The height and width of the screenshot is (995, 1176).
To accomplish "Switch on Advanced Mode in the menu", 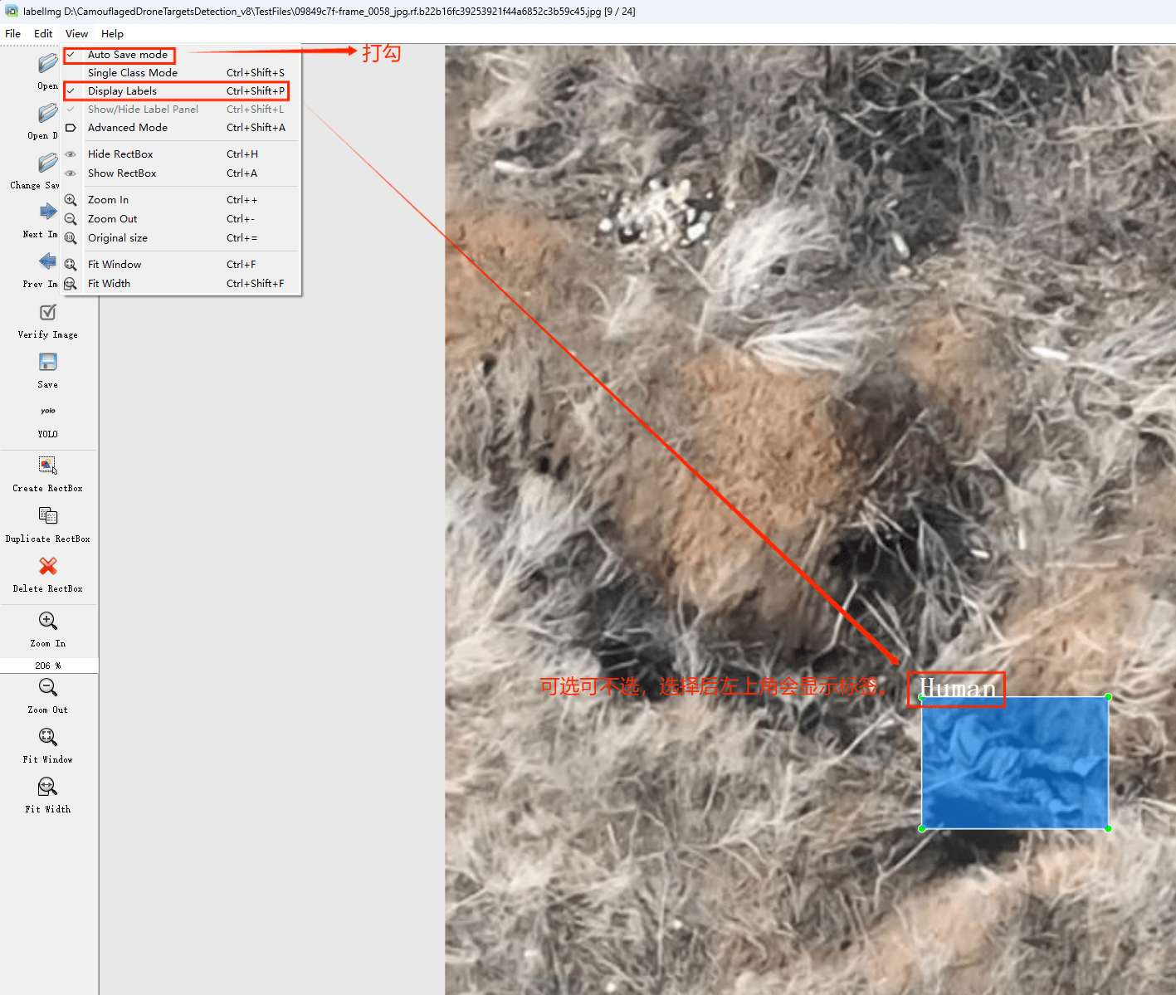I will tap(128, 128).
